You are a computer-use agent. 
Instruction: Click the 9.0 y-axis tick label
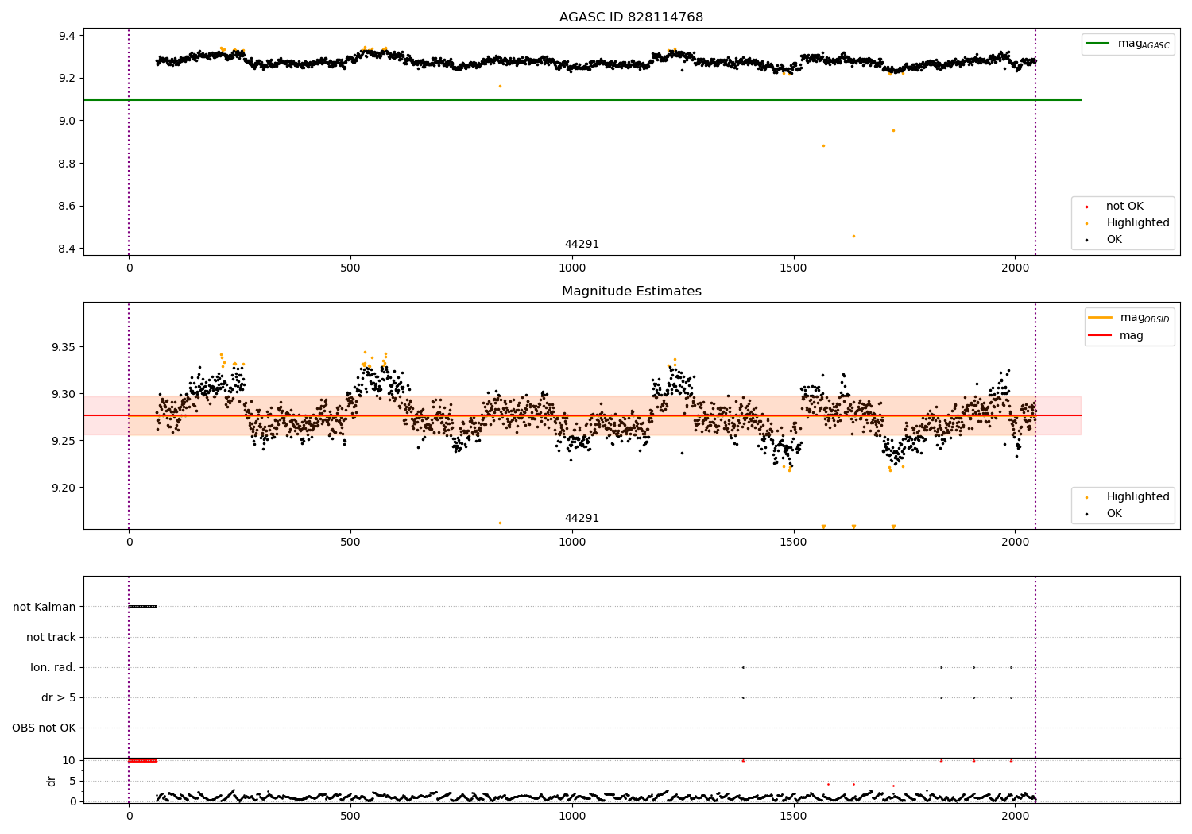67,121
